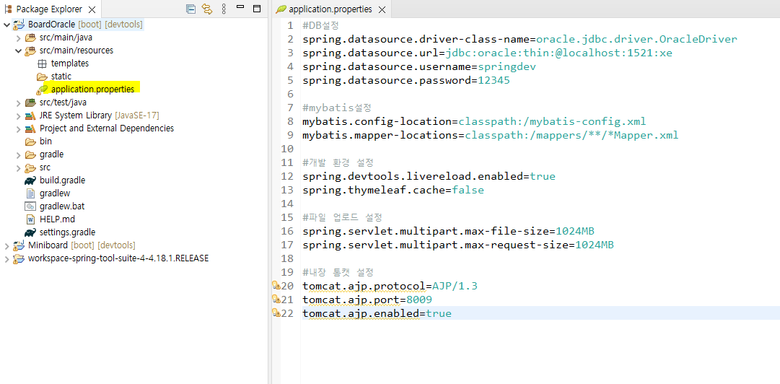Expand workspace-spring-tool-suite-4-4.18.1.RELEASE project
The width and height of the screenshot is (780, 384).
point(7,258)
